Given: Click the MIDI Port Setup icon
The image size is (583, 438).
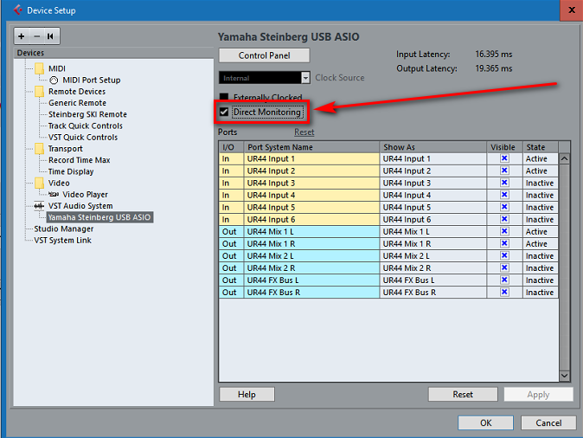Looking at the screenshot, I should click(54, 80).
